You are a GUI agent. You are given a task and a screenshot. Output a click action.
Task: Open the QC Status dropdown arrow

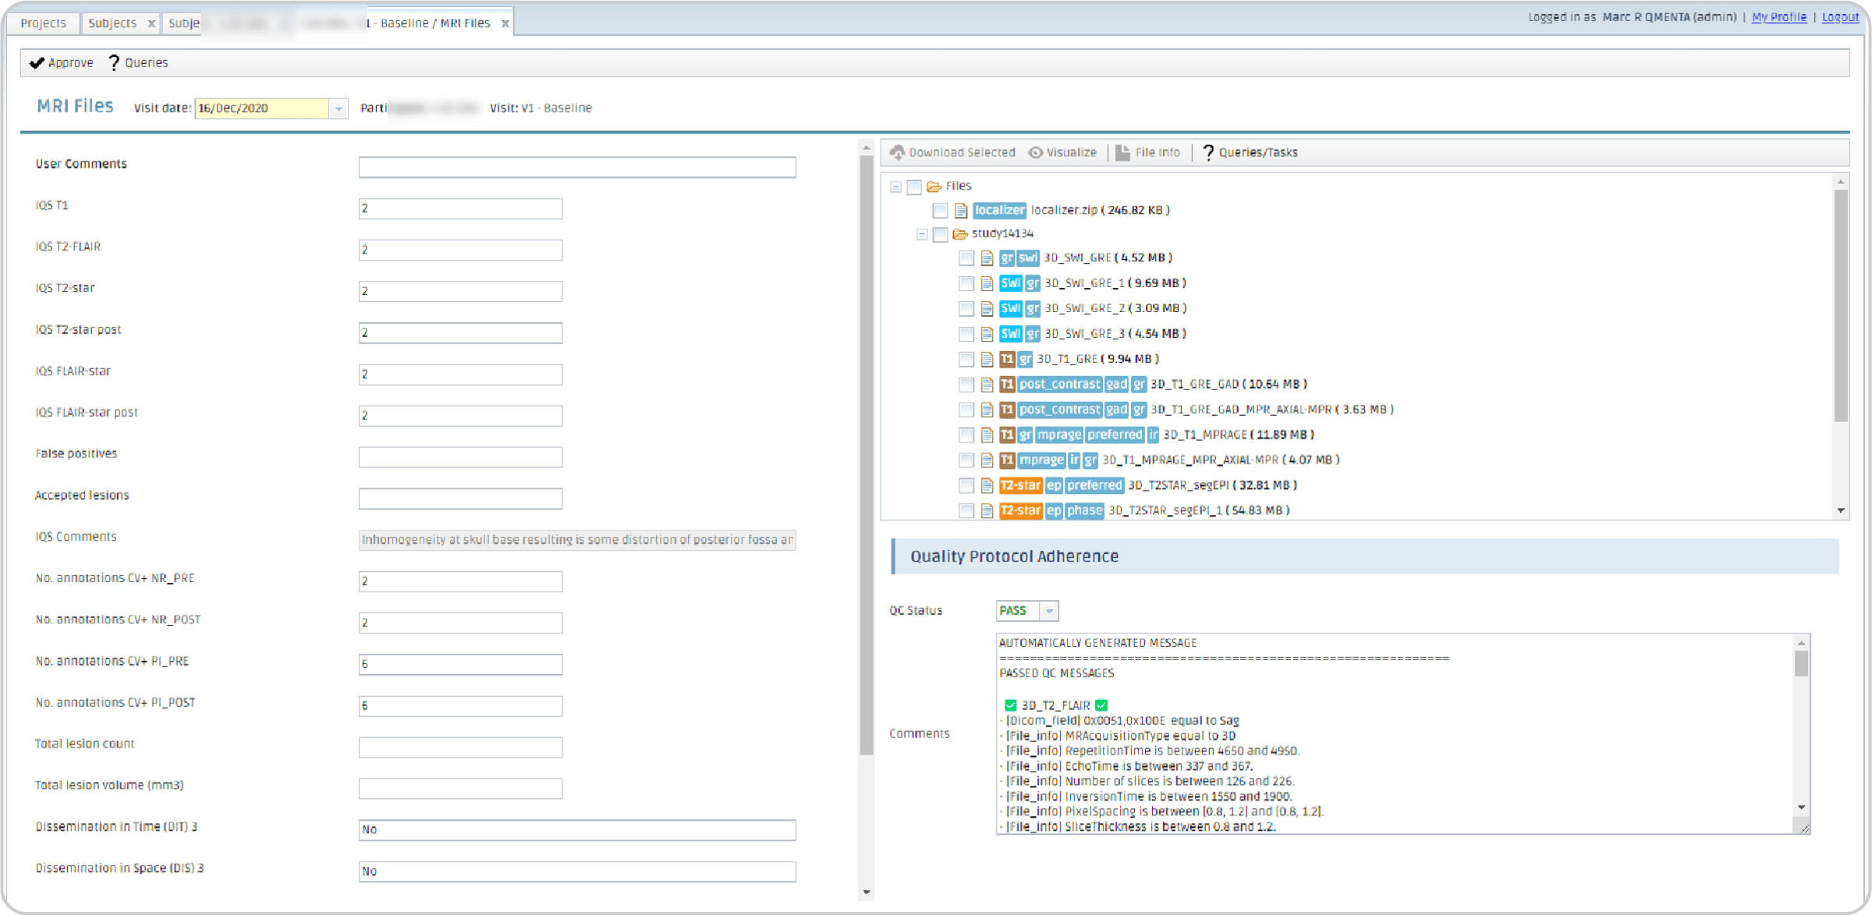pyautogui.click(x=1049, y=611)
